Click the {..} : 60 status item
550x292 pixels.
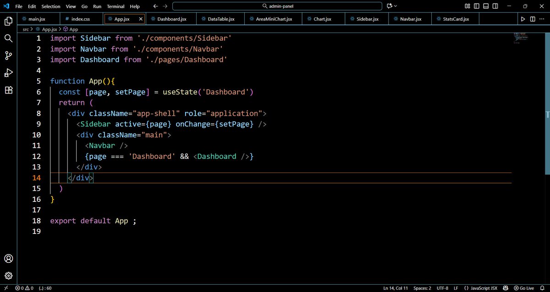[x=45, y=288]
